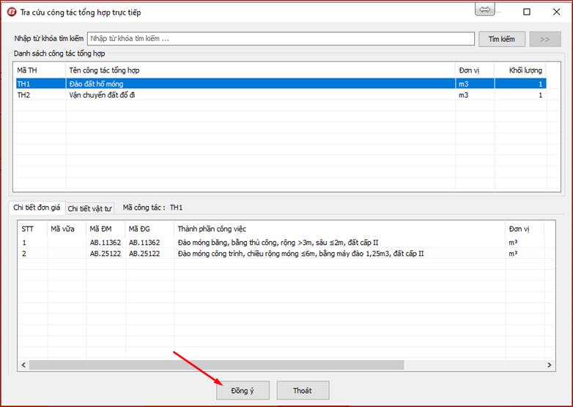This screenshot has height=407, width=573.
Task: Focus the search keyword input field
Action: 281,39
